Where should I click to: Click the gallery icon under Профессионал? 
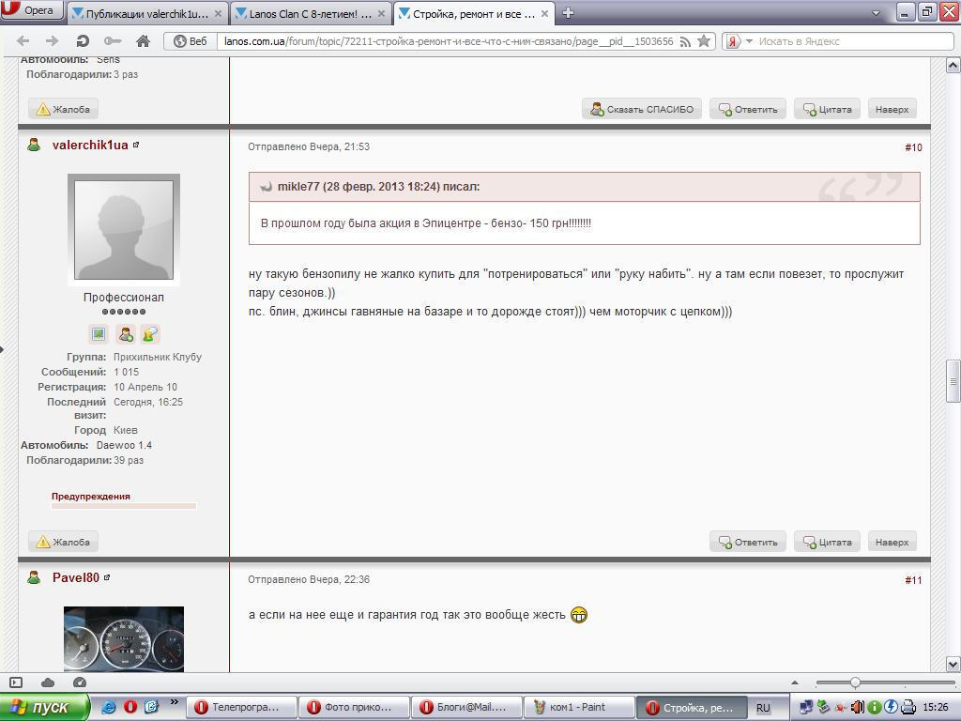pyautogui.click(x=98, y=334)
